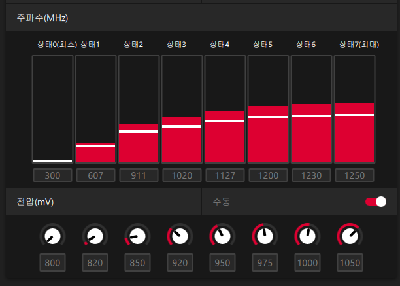Click the 1127 MHz frequency field

(225, 175)
